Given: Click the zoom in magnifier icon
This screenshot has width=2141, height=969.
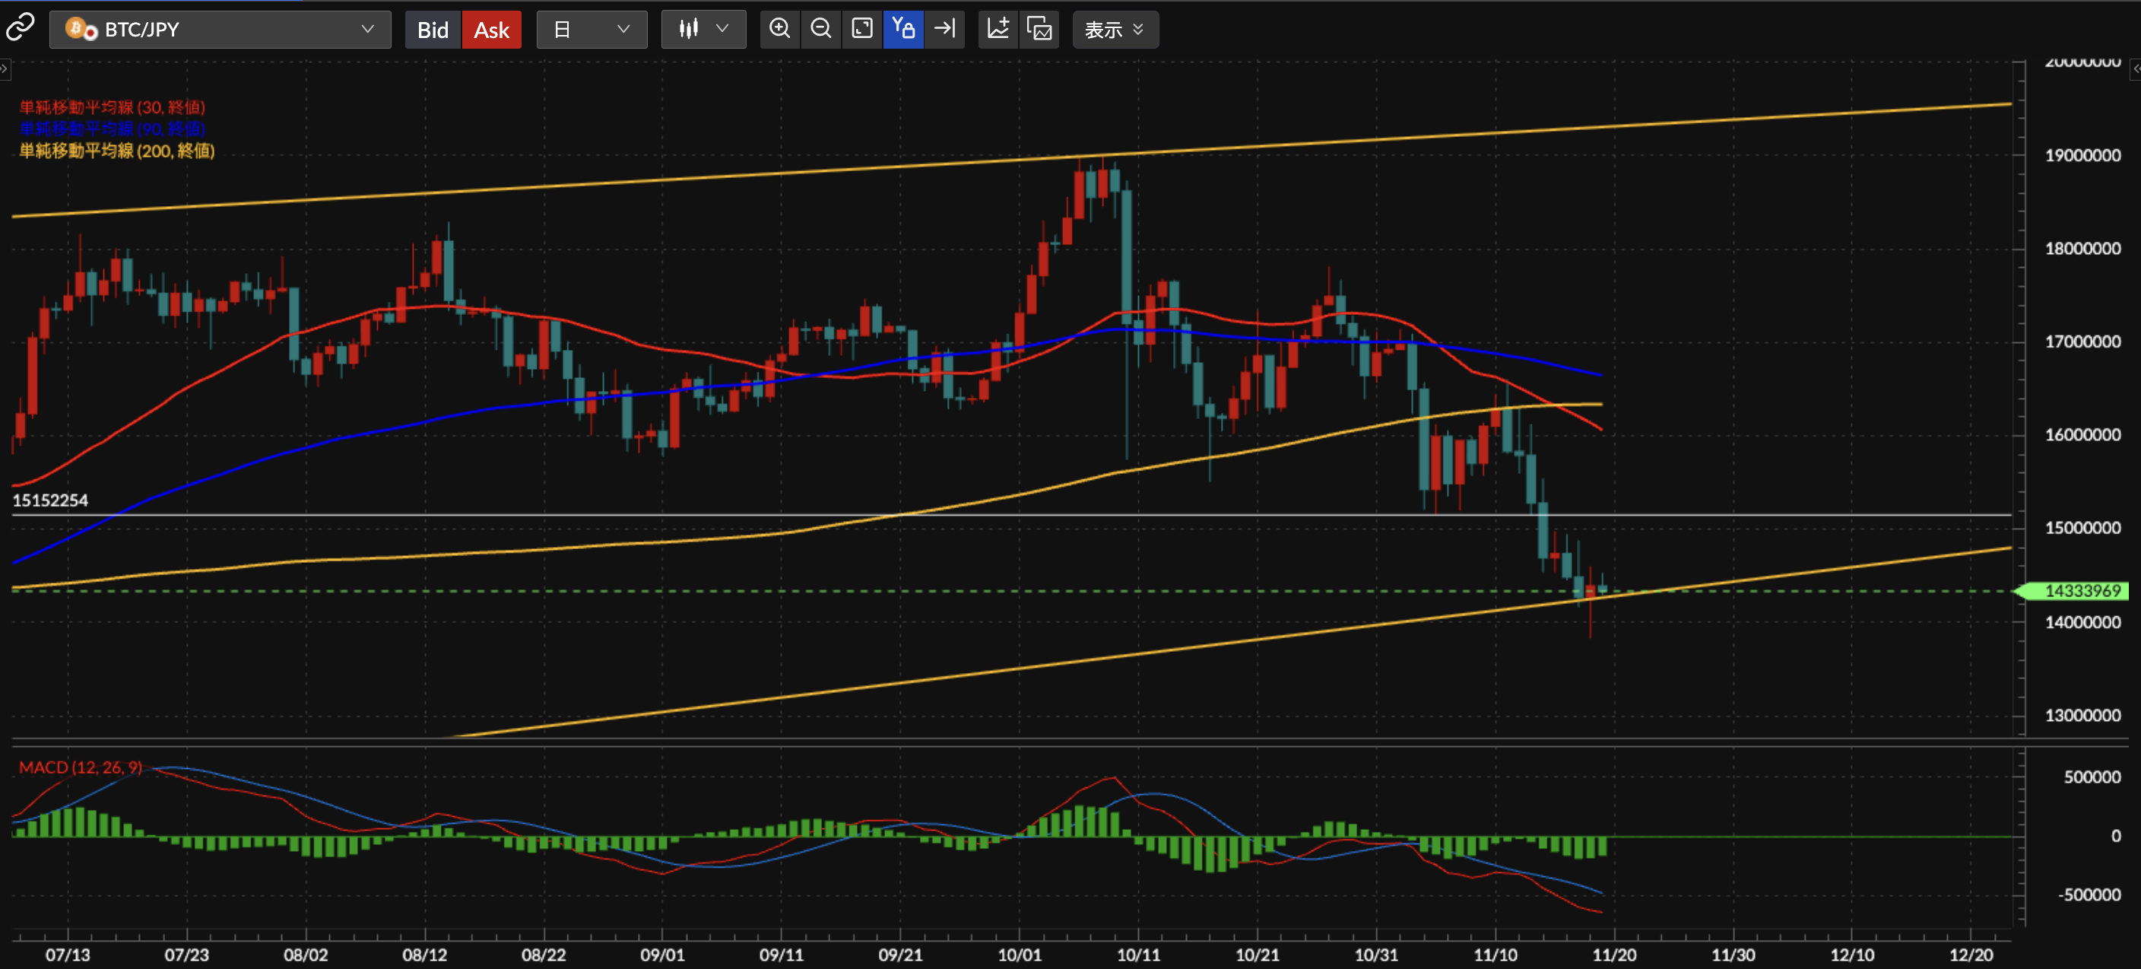Looking at the screenshot, I should [779, 29].
